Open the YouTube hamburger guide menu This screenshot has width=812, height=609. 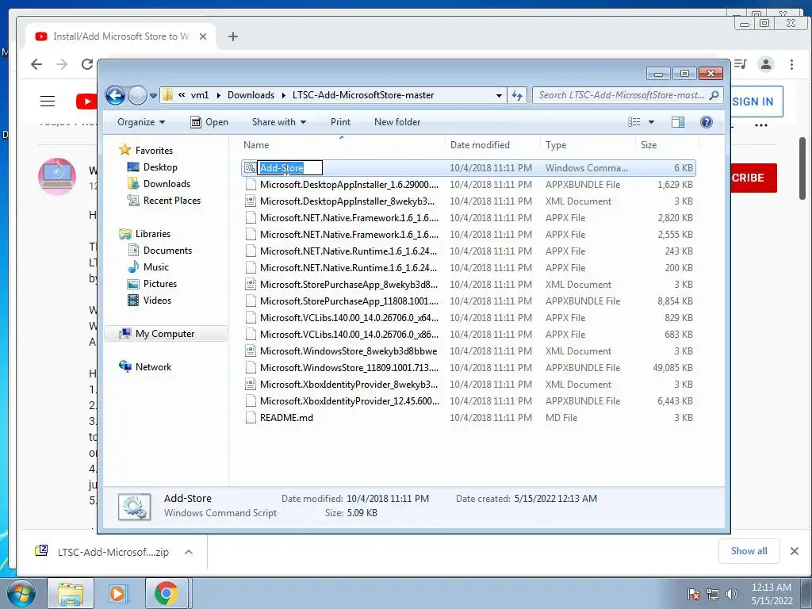tap(48, 101)
